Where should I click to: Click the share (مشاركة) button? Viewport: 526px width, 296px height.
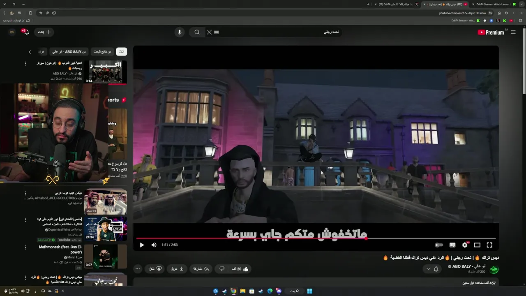[x=201, y=269]
